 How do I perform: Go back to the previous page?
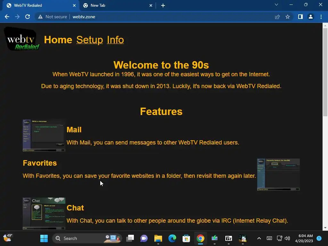tap(7, 17)
